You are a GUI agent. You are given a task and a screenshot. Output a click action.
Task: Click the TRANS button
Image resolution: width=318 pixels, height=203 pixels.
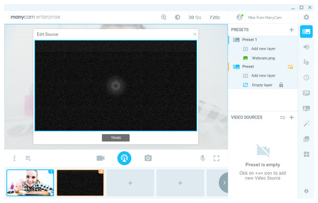pyautogui.click(x=116, y=137)
